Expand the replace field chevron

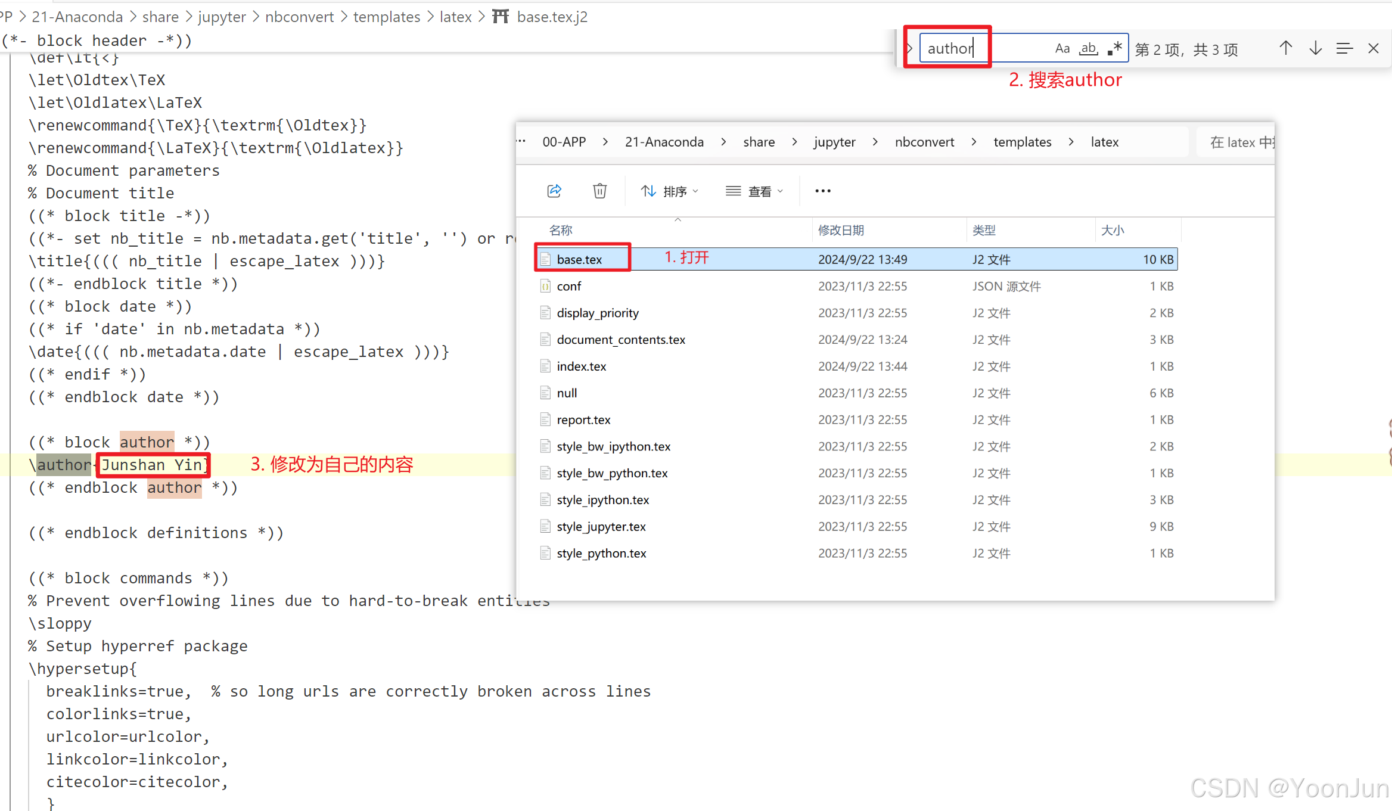point(909,48)
